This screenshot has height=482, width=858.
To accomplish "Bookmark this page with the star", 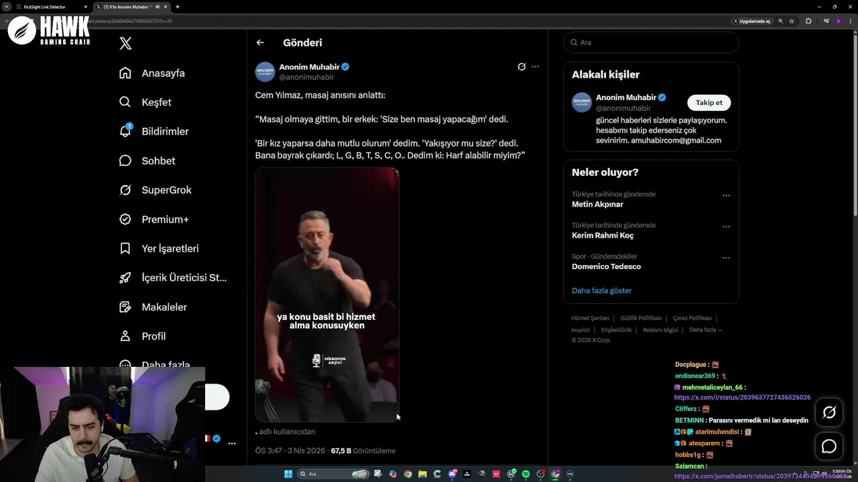I will (792, 21).
